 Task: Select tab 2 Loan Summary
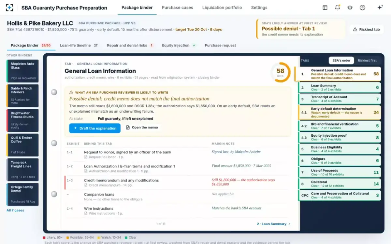click(x=340, y=88)
